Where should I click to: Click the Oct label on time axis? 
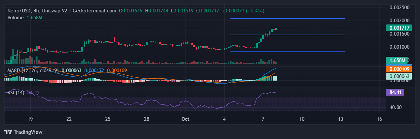coord(186,119)
